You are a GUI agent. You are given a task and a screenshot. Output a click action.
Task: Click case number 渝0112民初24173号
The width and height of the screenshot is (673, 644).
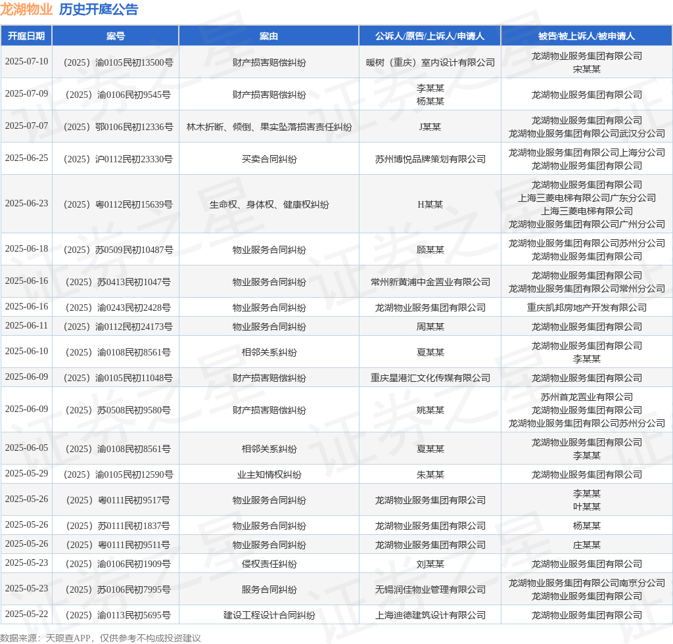pyautogui.click(x=118, y=327)
